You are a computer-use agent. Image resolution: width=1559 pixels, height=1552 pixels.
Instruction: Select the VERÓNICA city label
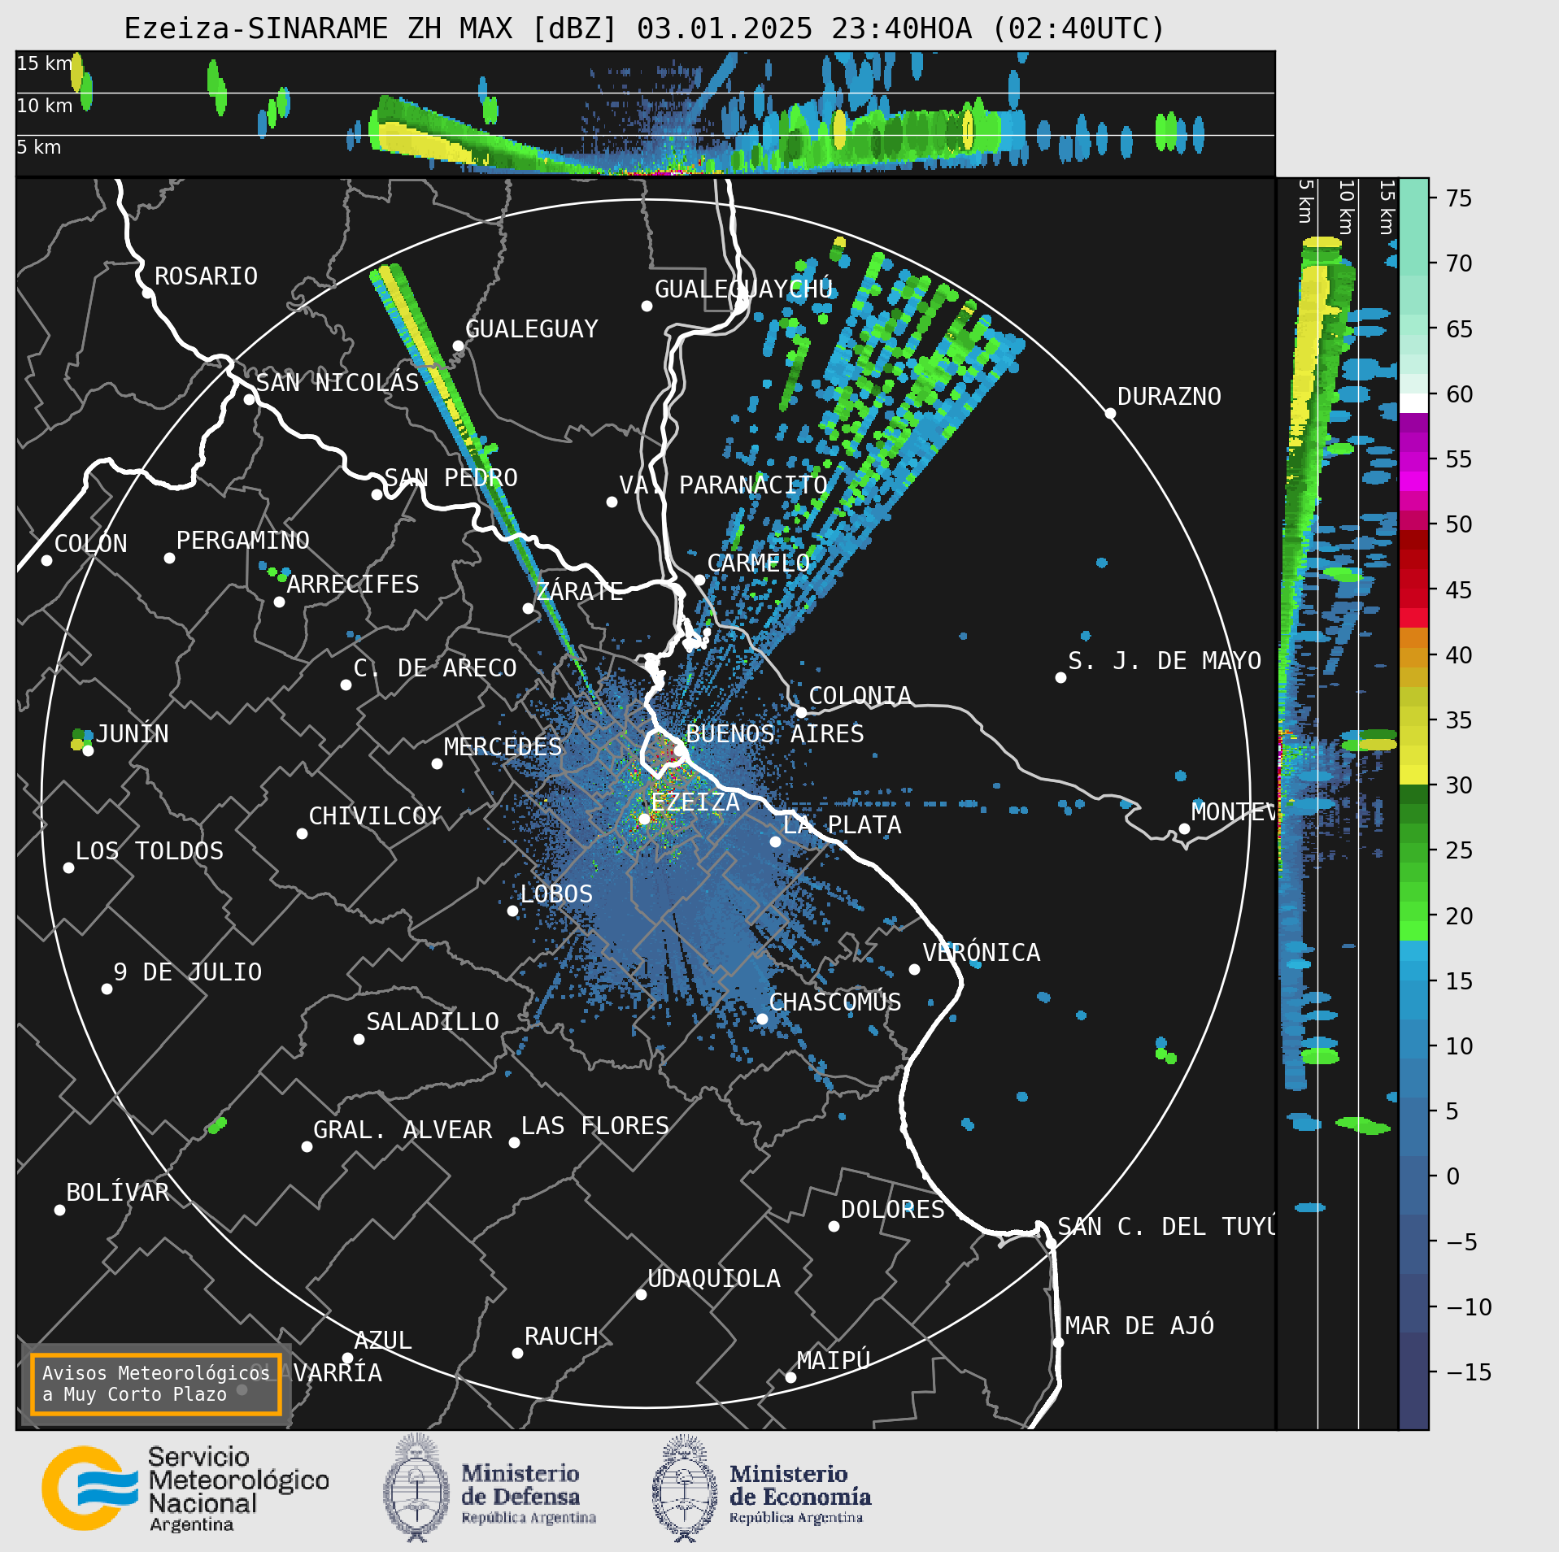(x=981, y=952)
